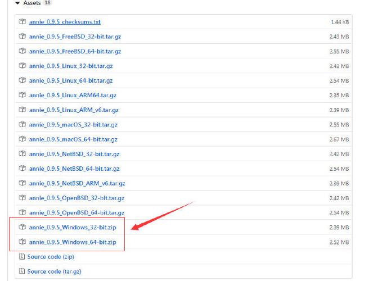
Task: Download Source code (zip)
Action: 51,257
